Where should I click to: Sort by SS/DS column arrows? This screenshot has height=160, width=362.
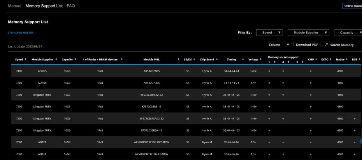point(194,60)
